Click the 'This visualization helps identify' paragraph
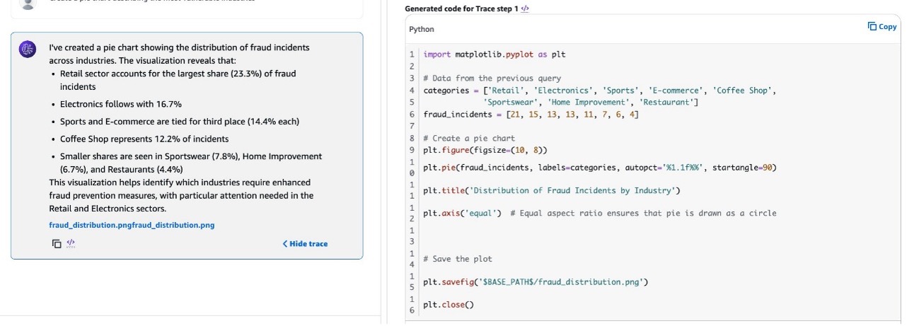Screen dimensions: 914x326 (181, 196)
